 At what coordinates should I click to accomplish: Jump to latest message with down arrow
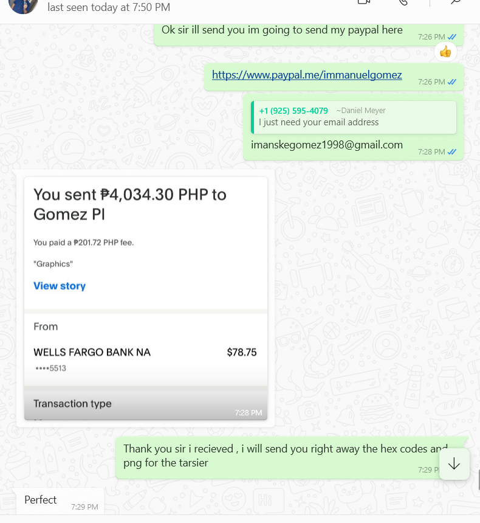[x=454, y=464]
